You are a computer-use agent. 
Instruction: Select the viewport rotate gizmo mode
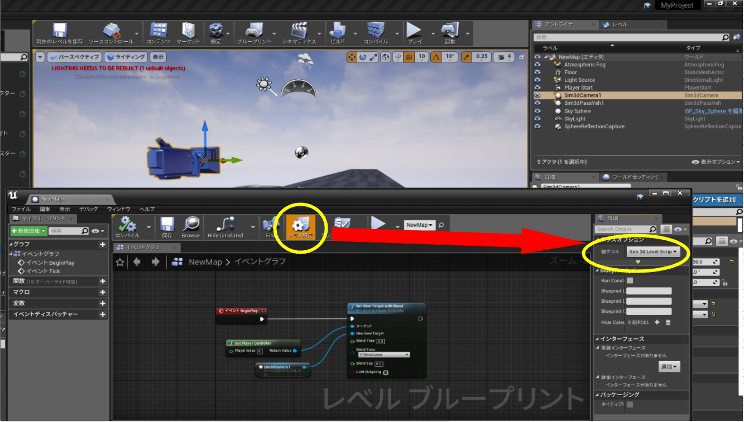tap(362, 57)
